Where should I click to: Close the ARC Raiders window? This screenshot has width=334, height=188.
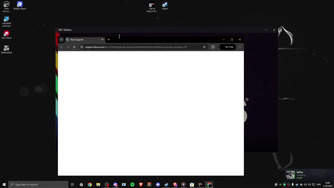pyautogui.click(x=274, y=30)
